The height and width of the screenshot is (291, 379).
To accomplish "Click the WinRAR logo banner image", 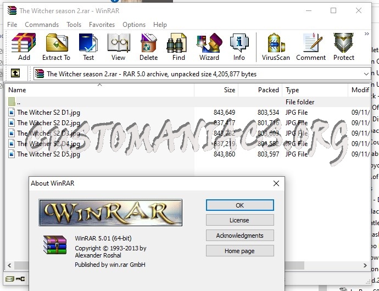I will pyautogui.click(x=110, y=212).
